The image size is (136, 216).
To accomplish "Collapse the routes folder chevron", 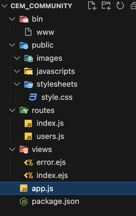I will click(x=12, y=110).
